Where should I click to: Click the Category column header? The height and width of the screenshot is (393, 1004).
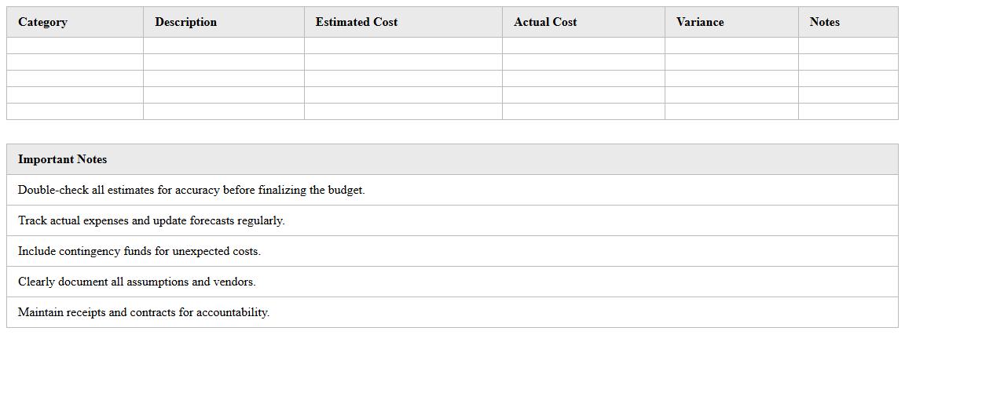42,22
